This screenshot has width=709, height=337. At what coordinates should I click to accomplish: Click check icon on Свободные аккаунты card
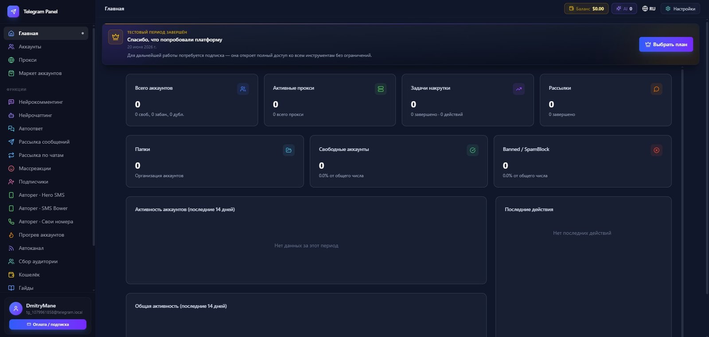473,150
